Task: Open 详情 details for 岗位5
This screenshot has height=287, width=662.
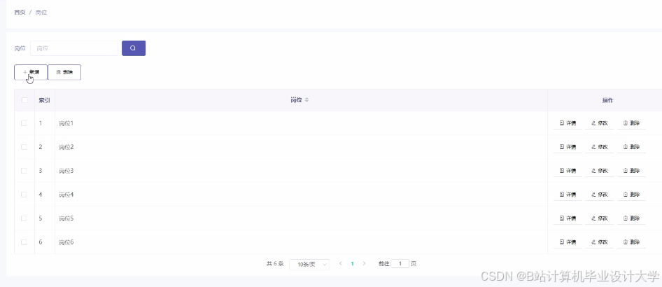Action: point(568,218)
